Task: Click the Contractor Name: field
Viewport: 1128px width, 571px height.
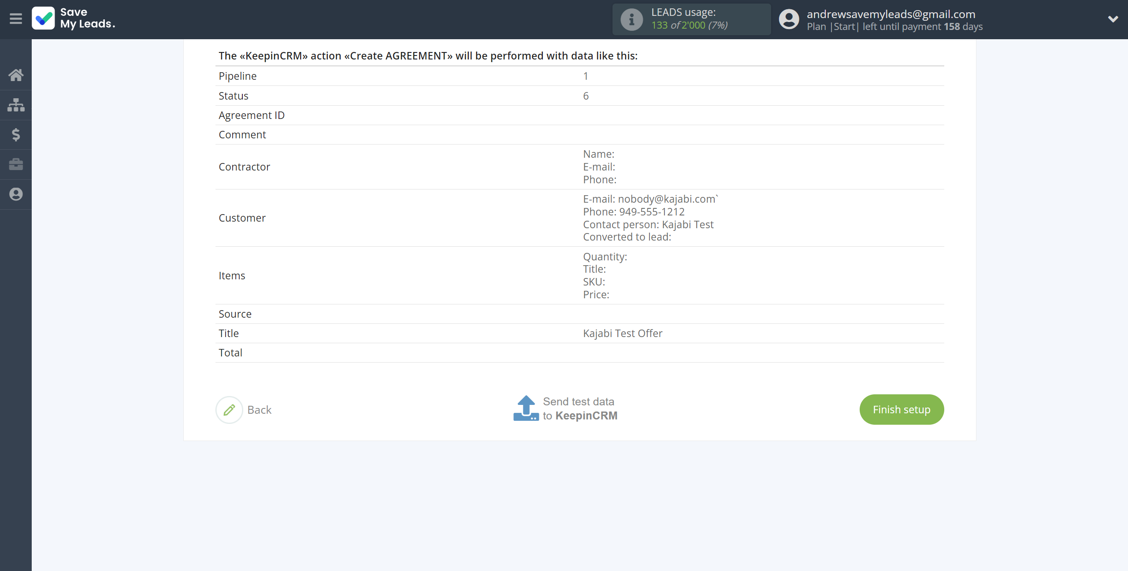Action: point(598,154)
